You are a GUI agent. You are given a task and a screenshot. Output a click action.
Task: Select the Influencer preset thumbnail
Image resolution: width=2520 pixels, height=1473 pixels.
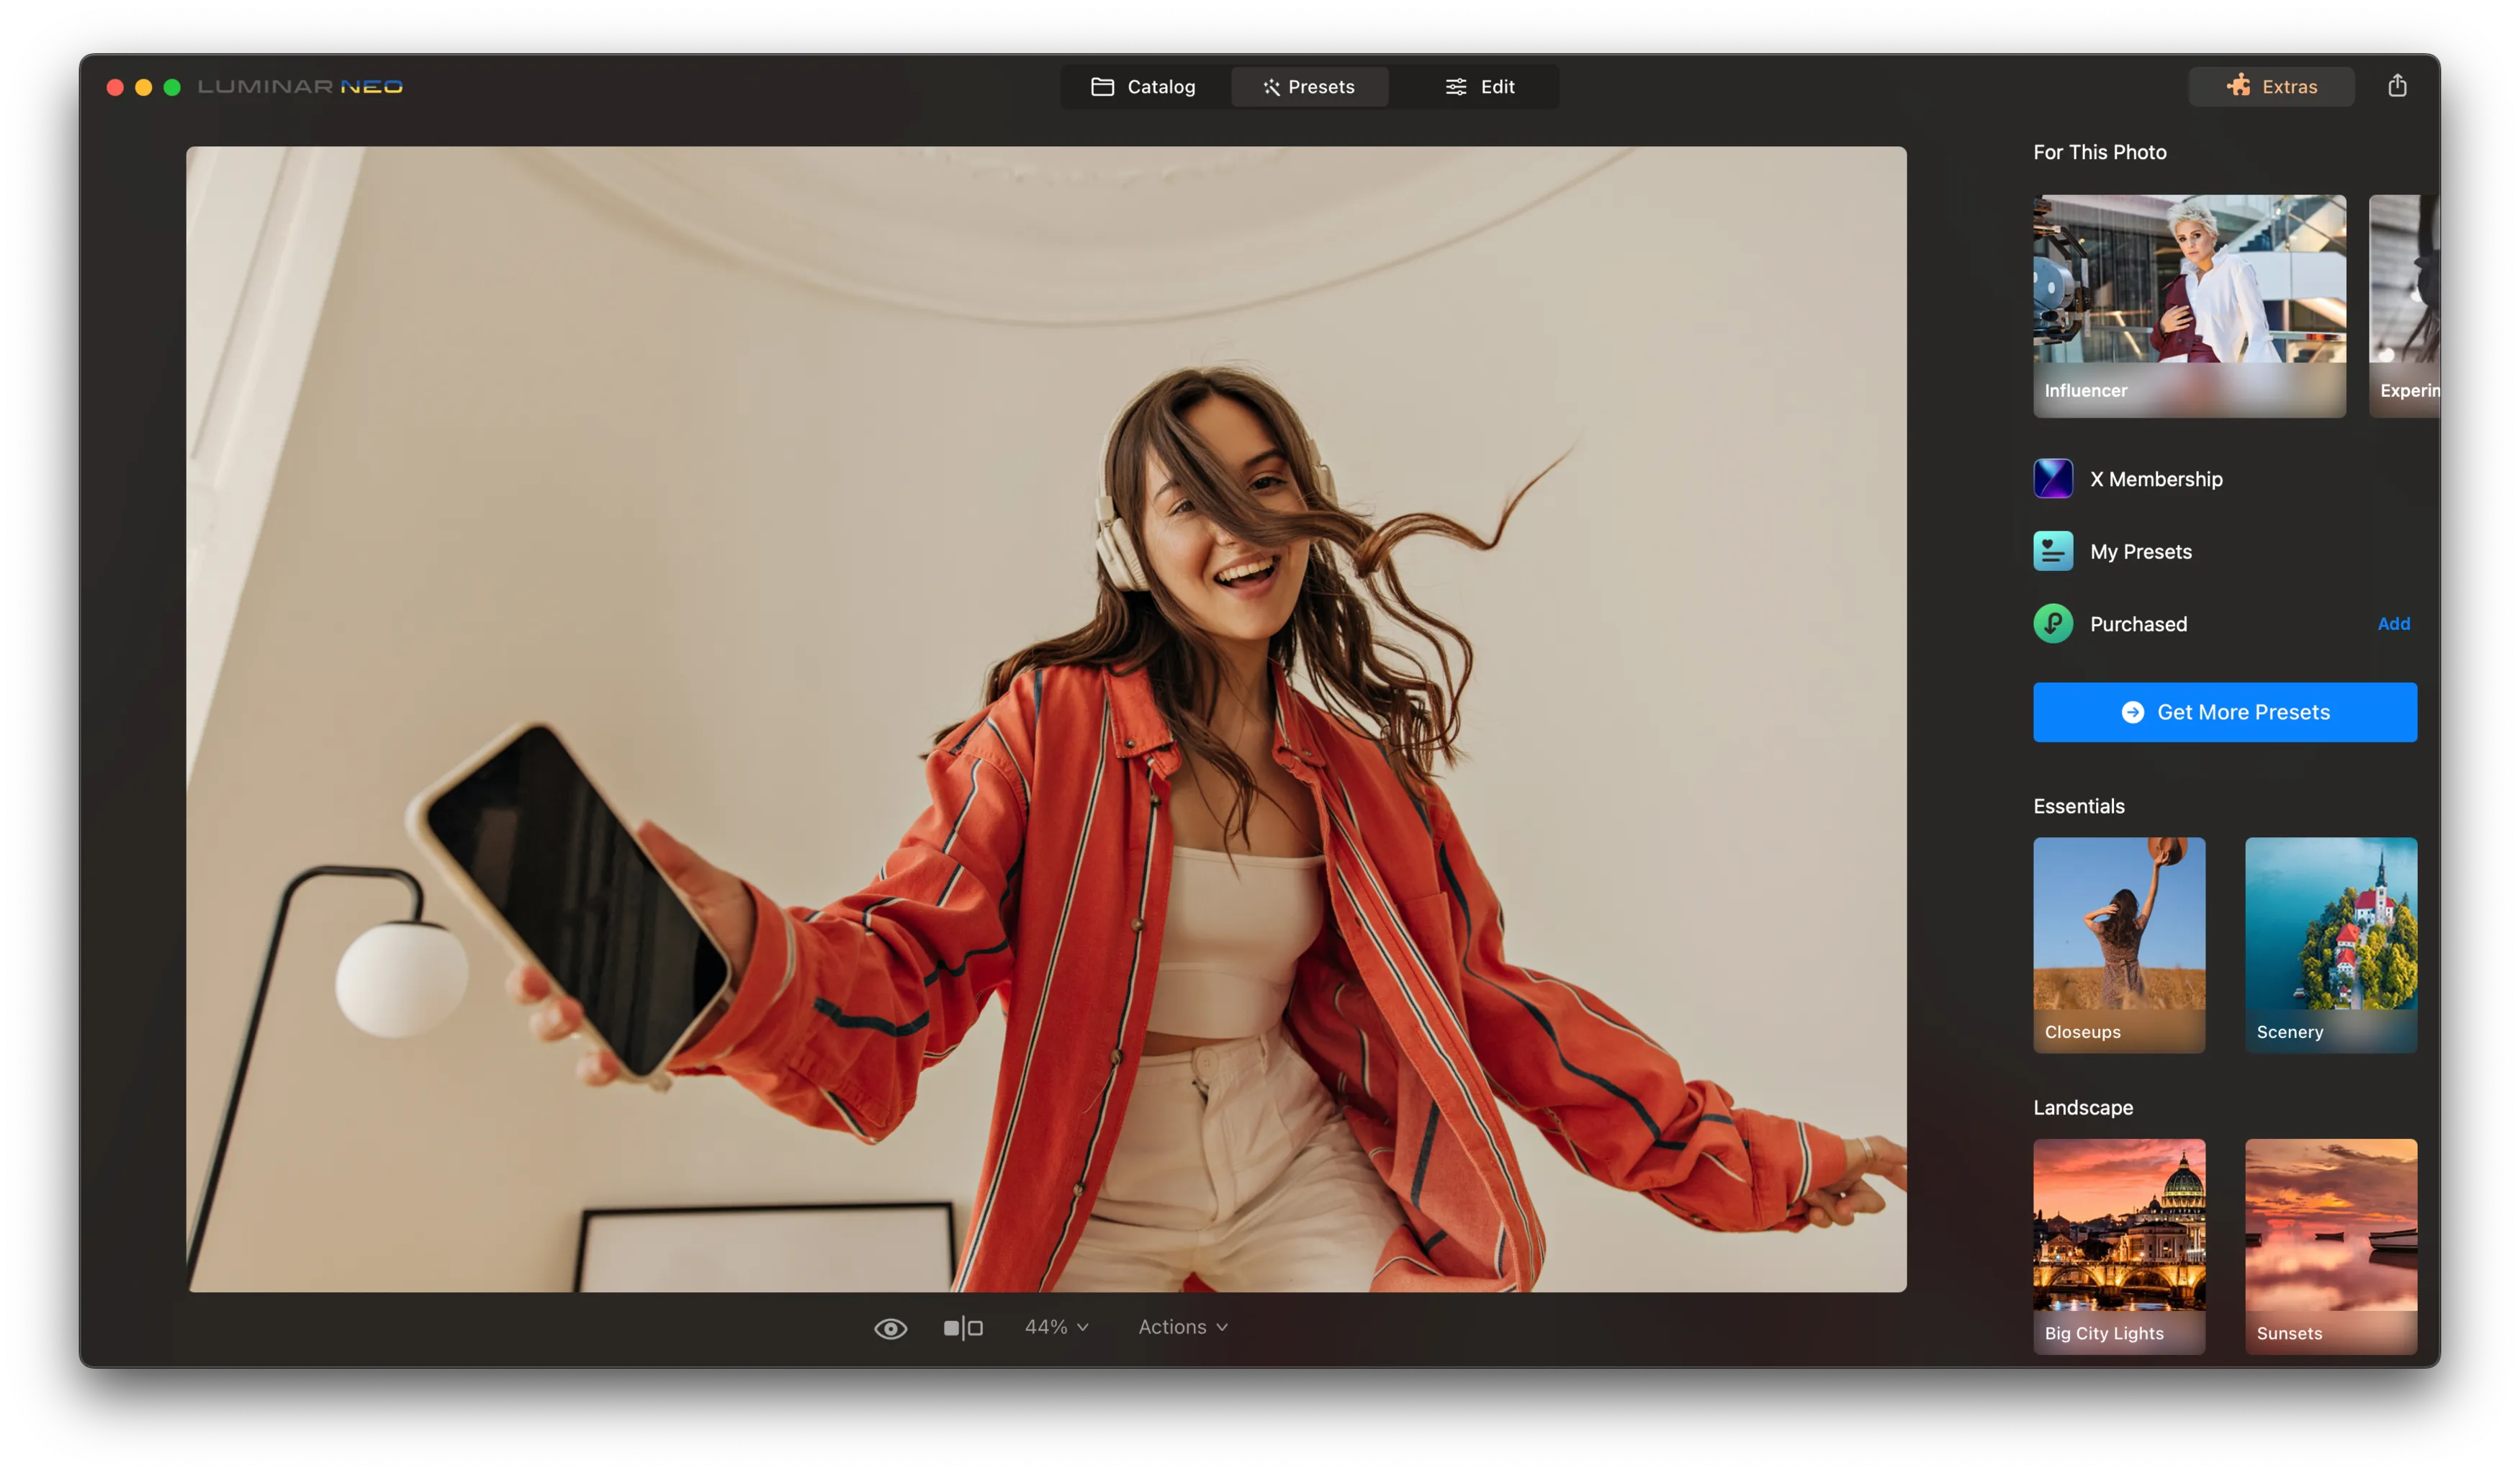pos(2189,305)
